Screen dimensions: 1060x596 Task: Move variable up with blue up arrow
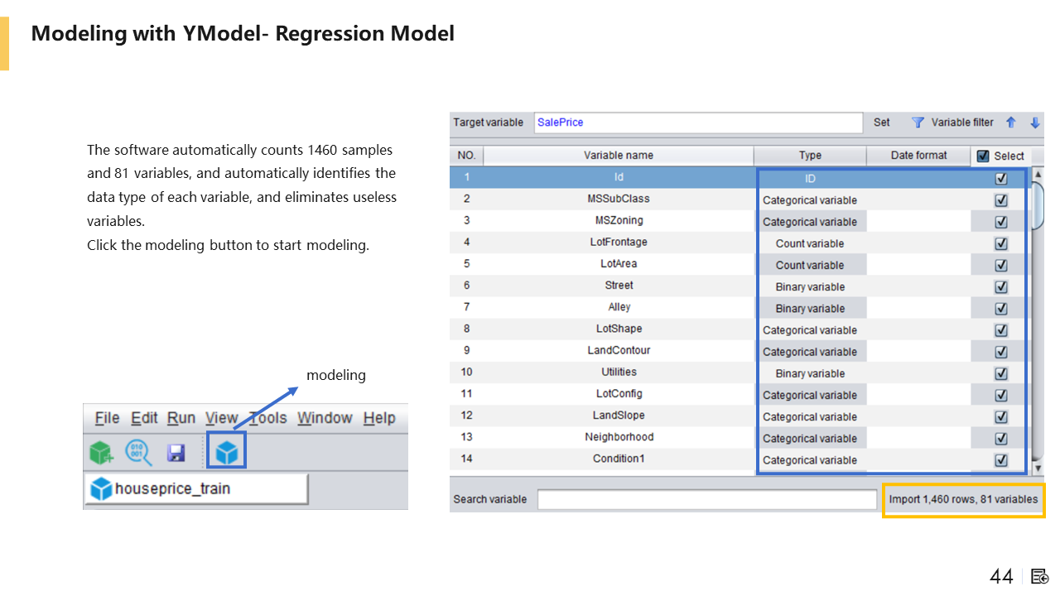[x=1011, y=123]
